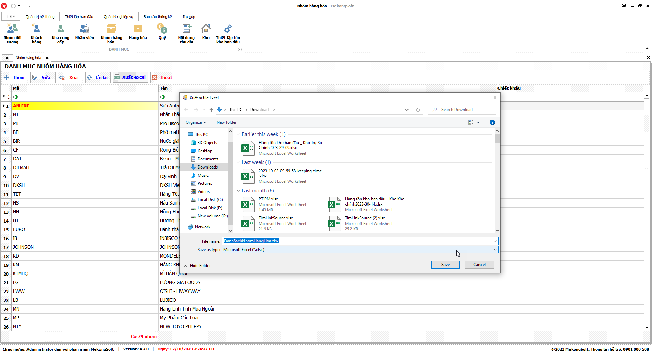The width and height of the screenshot is (652, 353).
Task: Click the Tải lại (reload) toolbar button
Action: coord(98,77)
